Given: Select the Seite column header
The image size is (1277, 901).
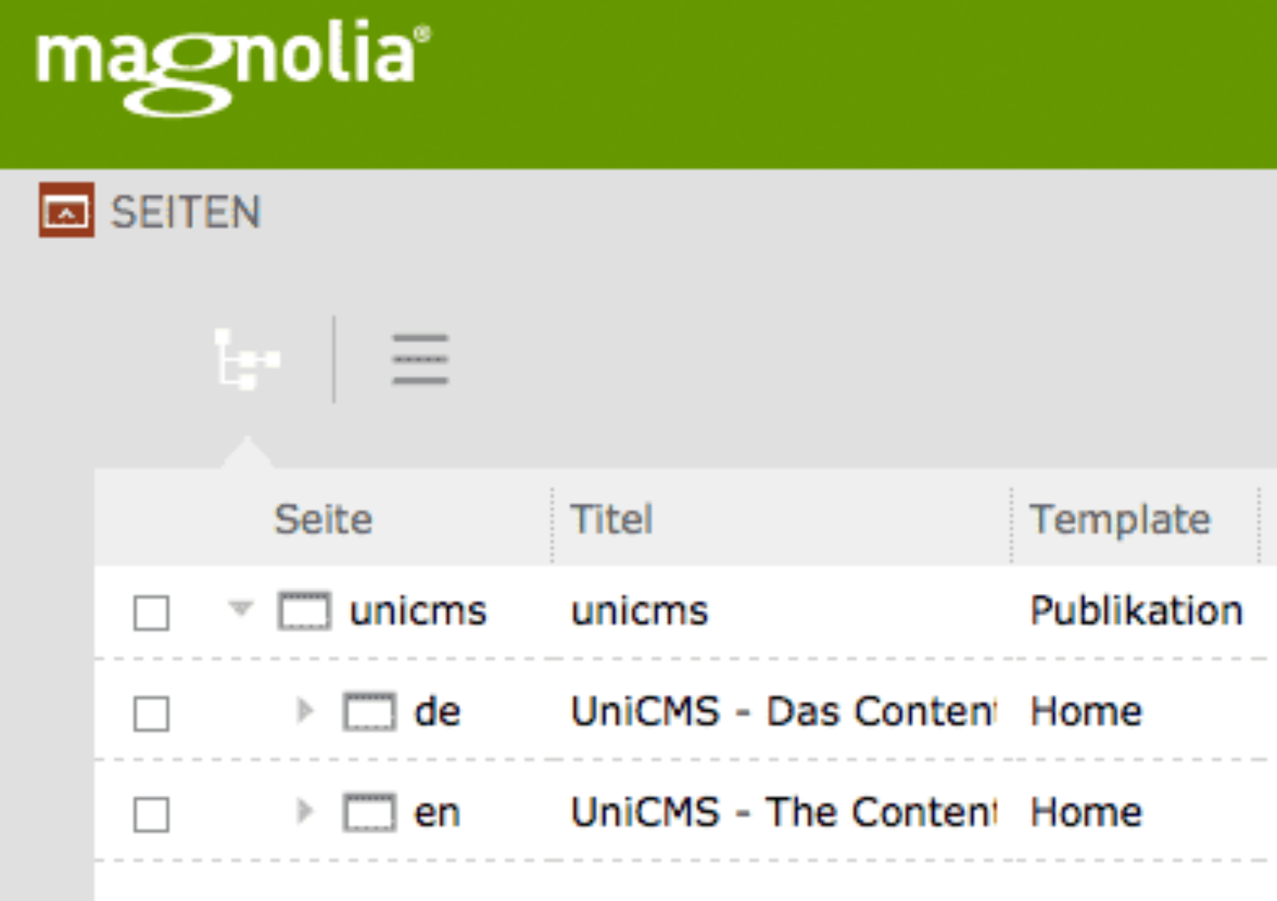Looking at the screenshot, I should (x=324, y=518).
